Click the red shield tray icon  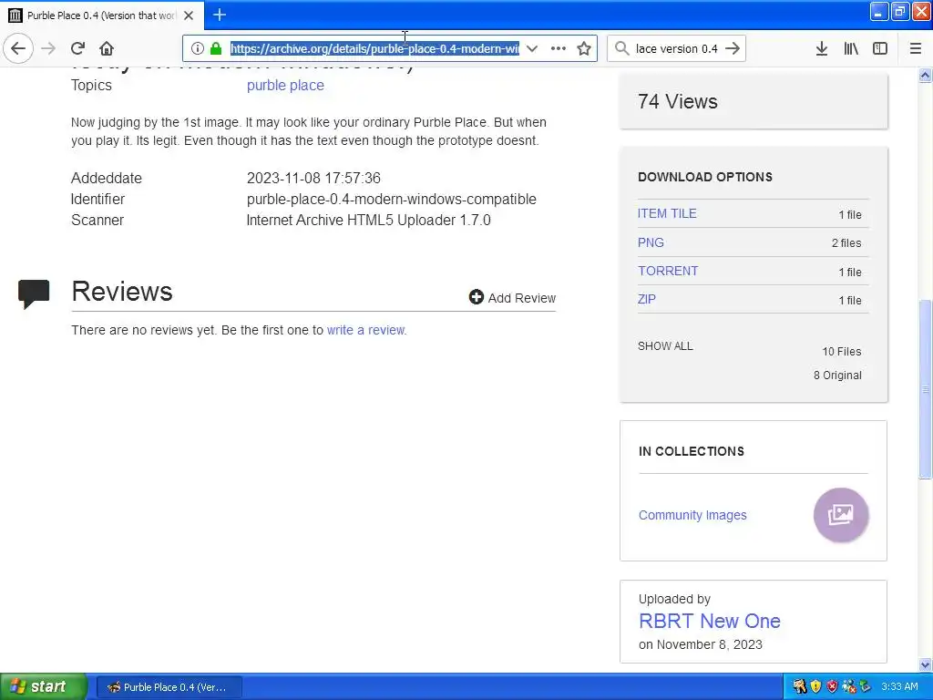(832, 686)
